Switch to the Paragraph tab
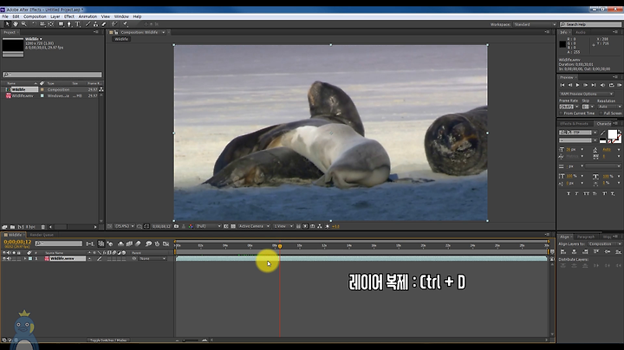This screenshot has width=624, height=350. 585,237
